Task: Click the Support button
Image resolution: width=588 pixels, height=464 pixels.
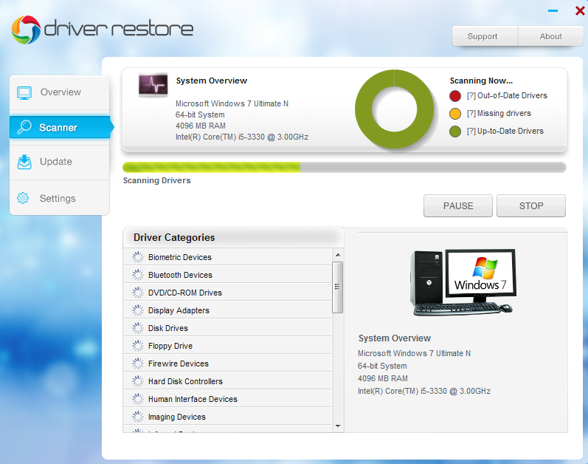Action: click(x=485, y=36)
